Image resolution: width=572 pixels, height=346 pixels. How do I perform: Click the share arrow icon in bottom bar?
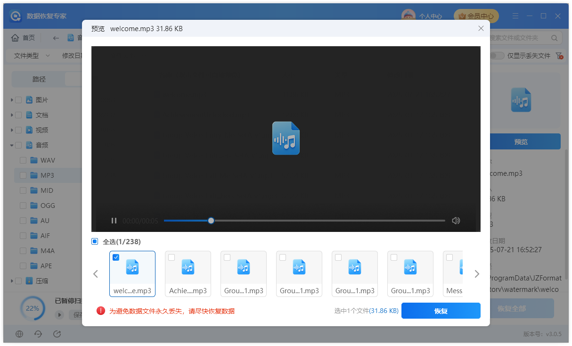[x=57, y=334]
